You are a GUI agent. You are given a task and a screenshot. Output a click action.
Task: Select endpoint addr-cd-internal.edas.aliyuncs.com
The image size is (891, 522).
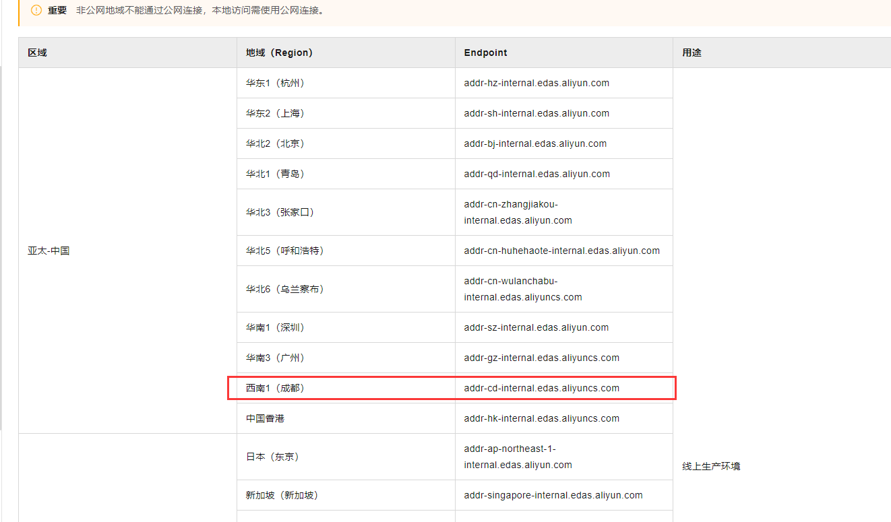pyautogui.click(x=542, y=388)
